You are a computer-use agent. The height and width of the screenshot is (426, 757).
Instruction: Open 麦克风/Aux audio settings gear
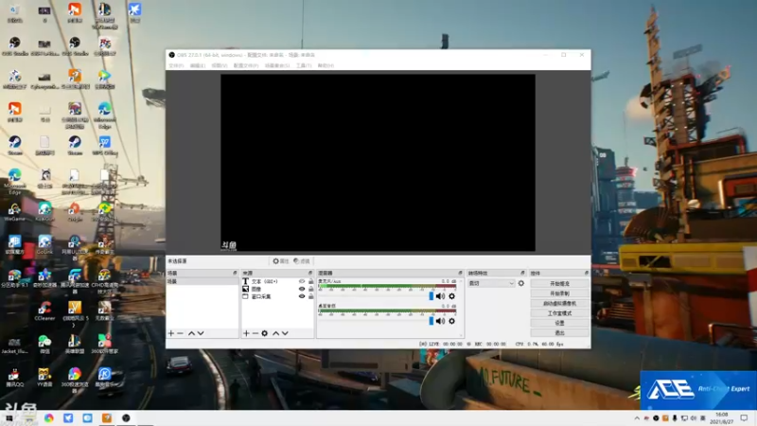[x=452, y=296]
